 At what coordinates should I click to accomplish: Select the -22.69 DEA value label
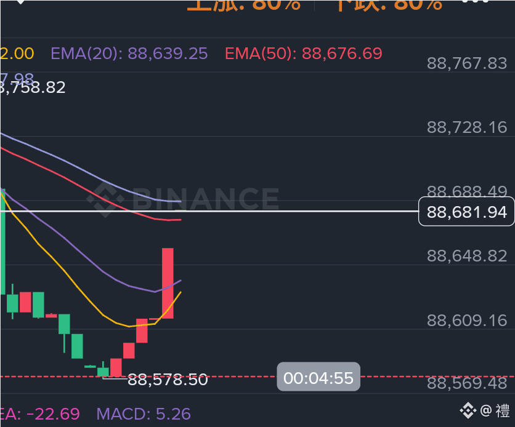[x=39, y=414]
